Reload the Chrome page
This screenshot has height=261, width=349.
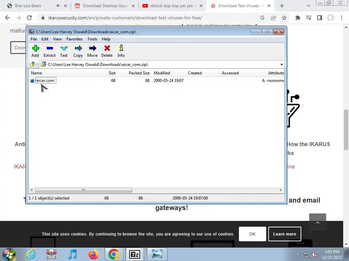(x=29, y=18)
